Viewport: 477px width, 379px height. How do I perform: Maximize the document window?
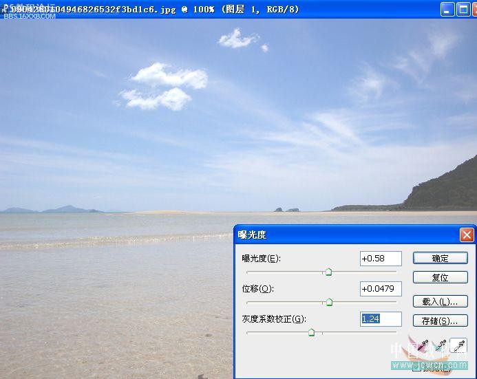click(x=463, y=10)
